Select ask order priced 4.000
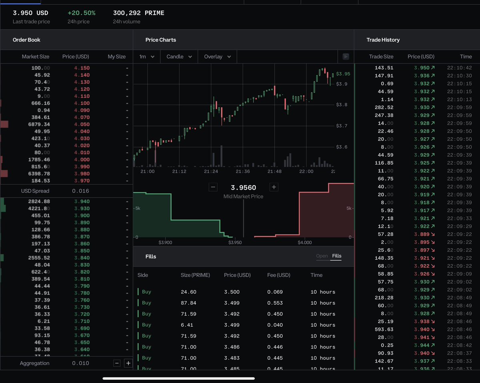 (x=66, y=159)
